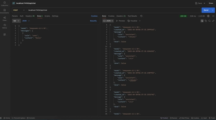
Task: Click the 2.25 KB response size
Action: click(201, 16)
